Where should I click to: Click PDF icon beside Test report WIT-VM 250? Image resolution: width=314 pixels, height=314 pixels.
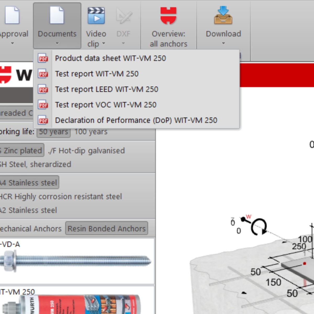43,74
